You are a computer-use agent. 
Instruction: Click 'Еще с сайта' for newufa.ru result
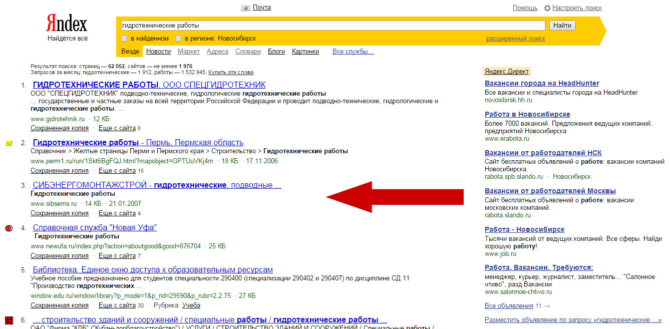117,256
